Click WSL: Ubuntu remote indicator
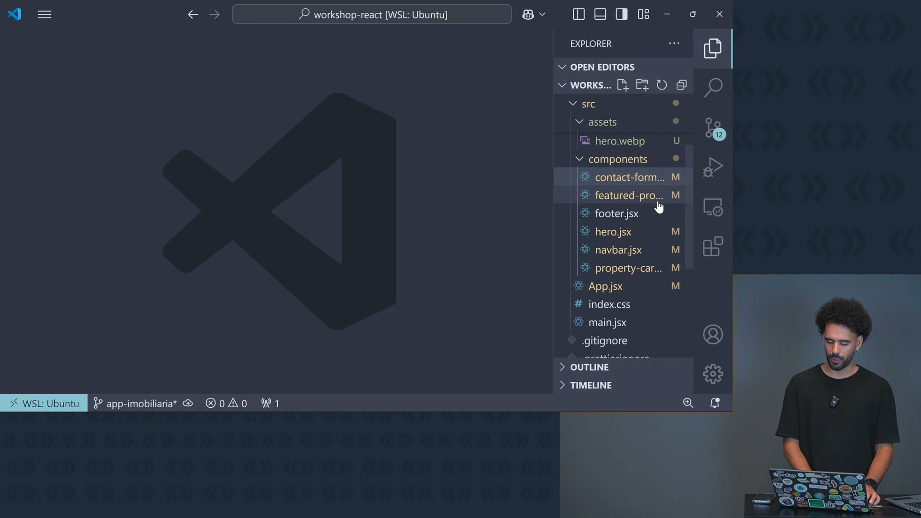 (44, 403)
